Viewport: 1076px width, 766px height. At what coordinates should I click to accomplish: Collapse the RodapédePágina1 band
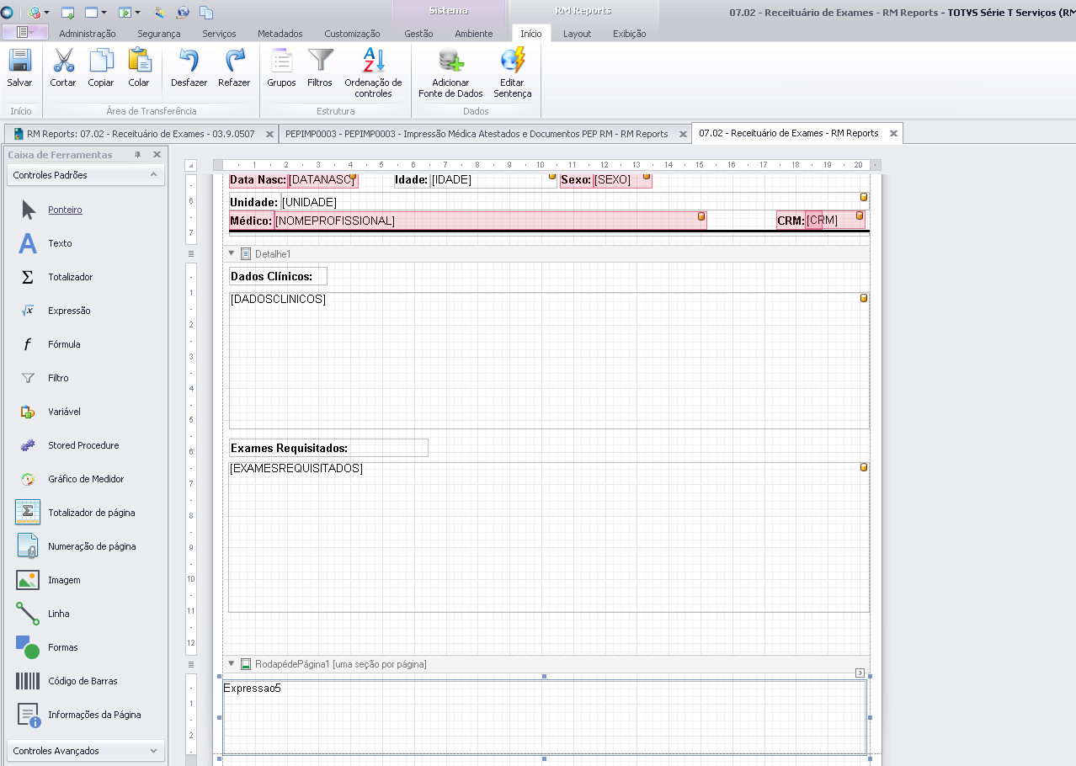tap(232, 663)
